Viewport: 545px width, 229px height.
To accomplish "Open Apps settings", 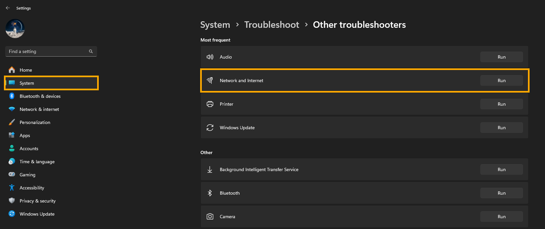I will [x=51, y=135].
